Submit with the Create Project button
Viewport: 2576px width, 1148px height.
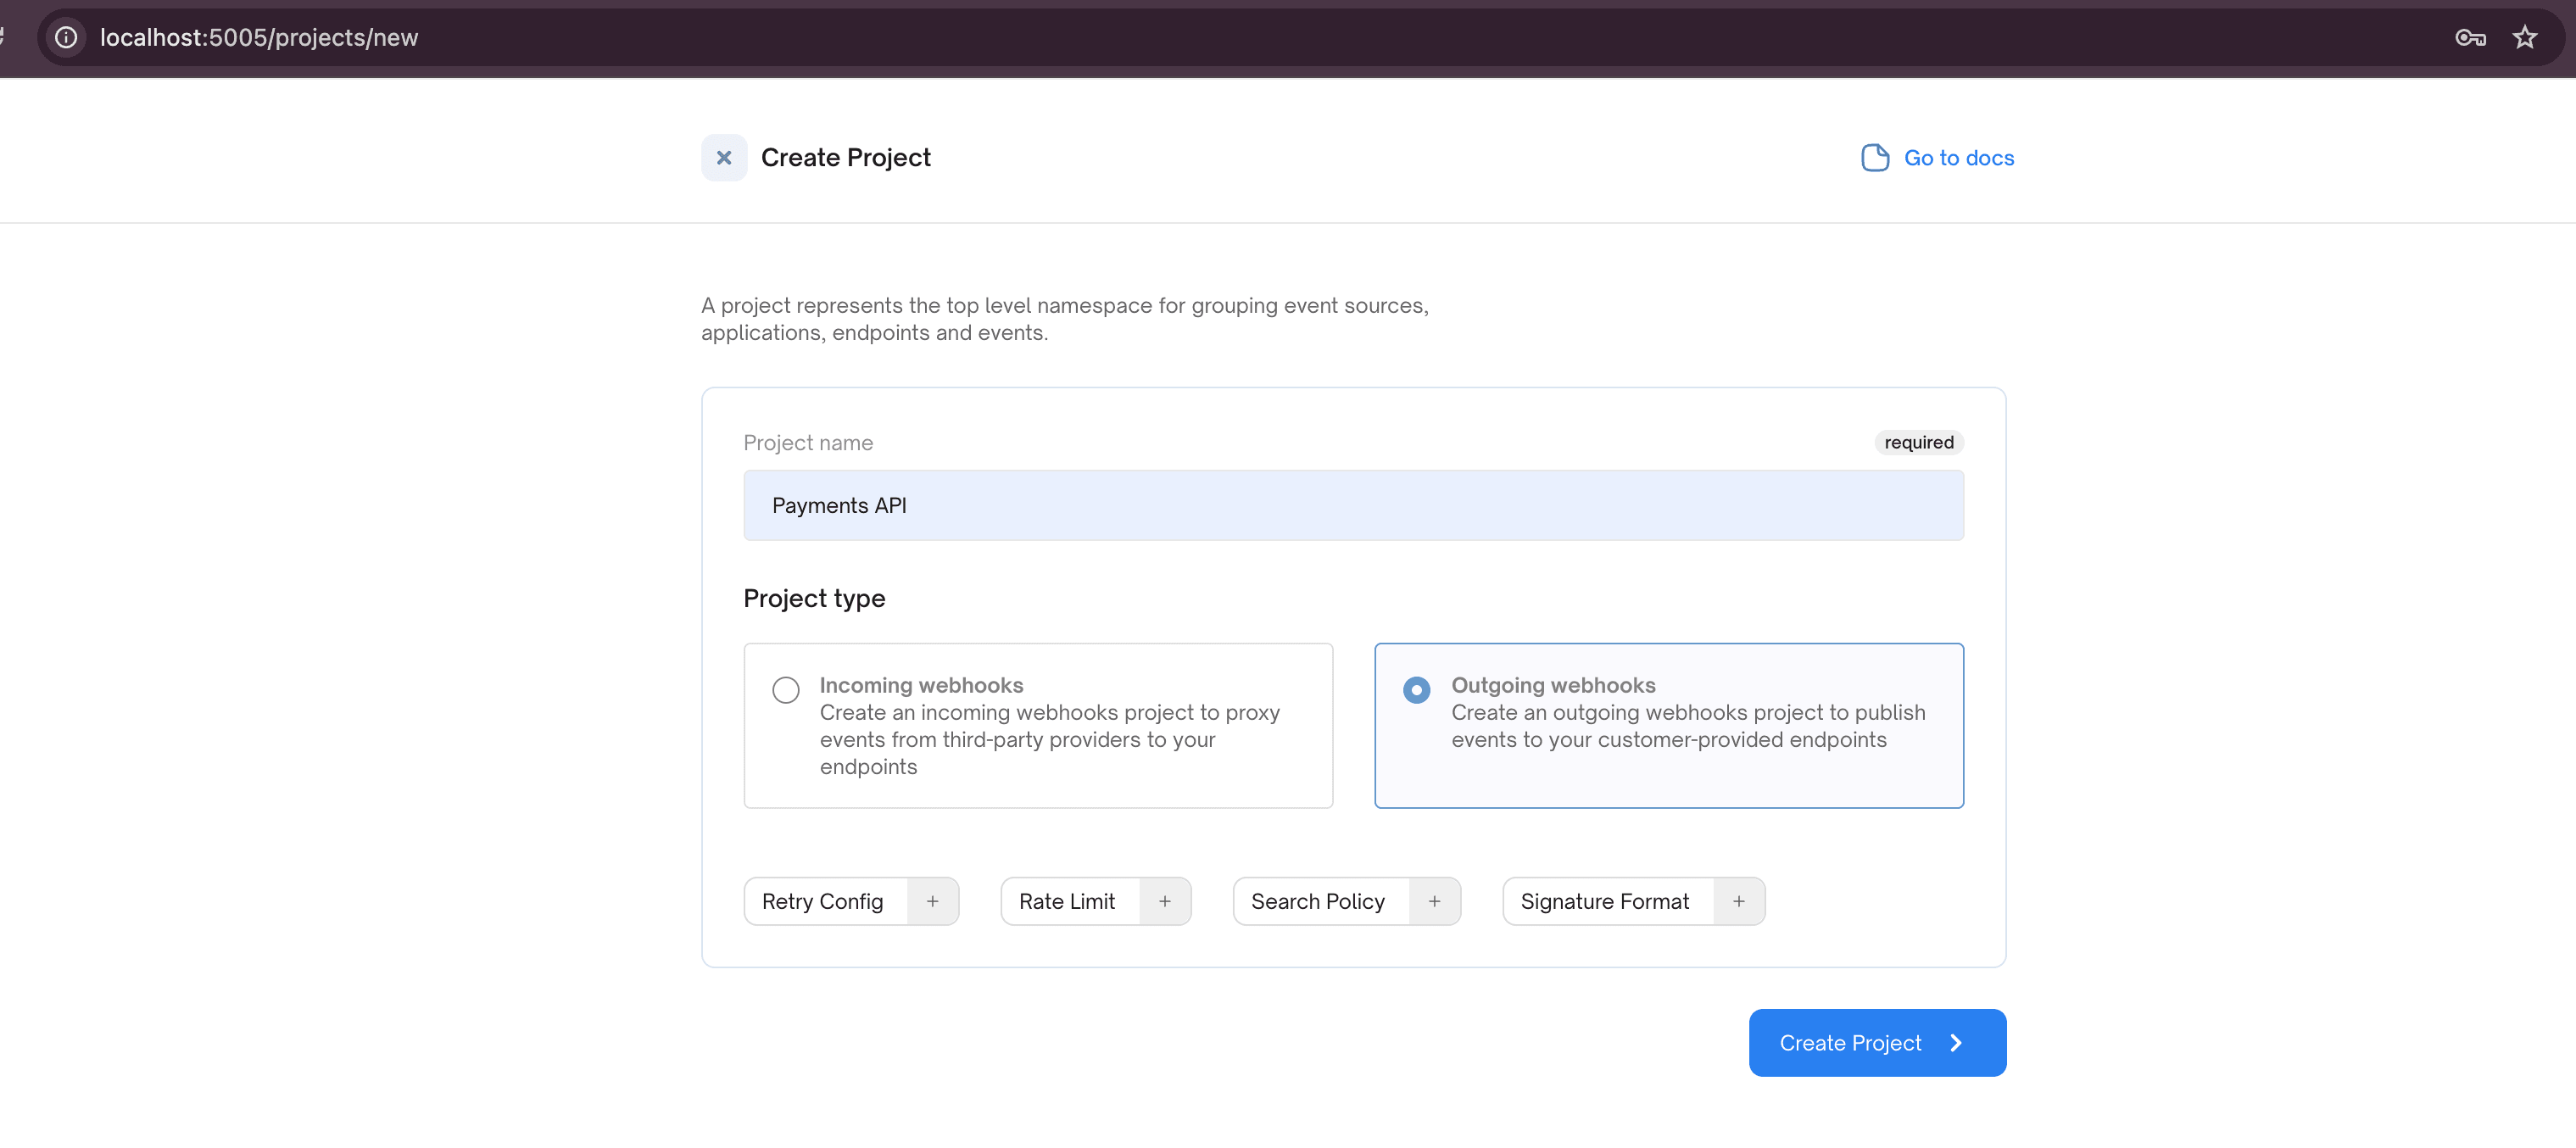coord(1877,1043)
